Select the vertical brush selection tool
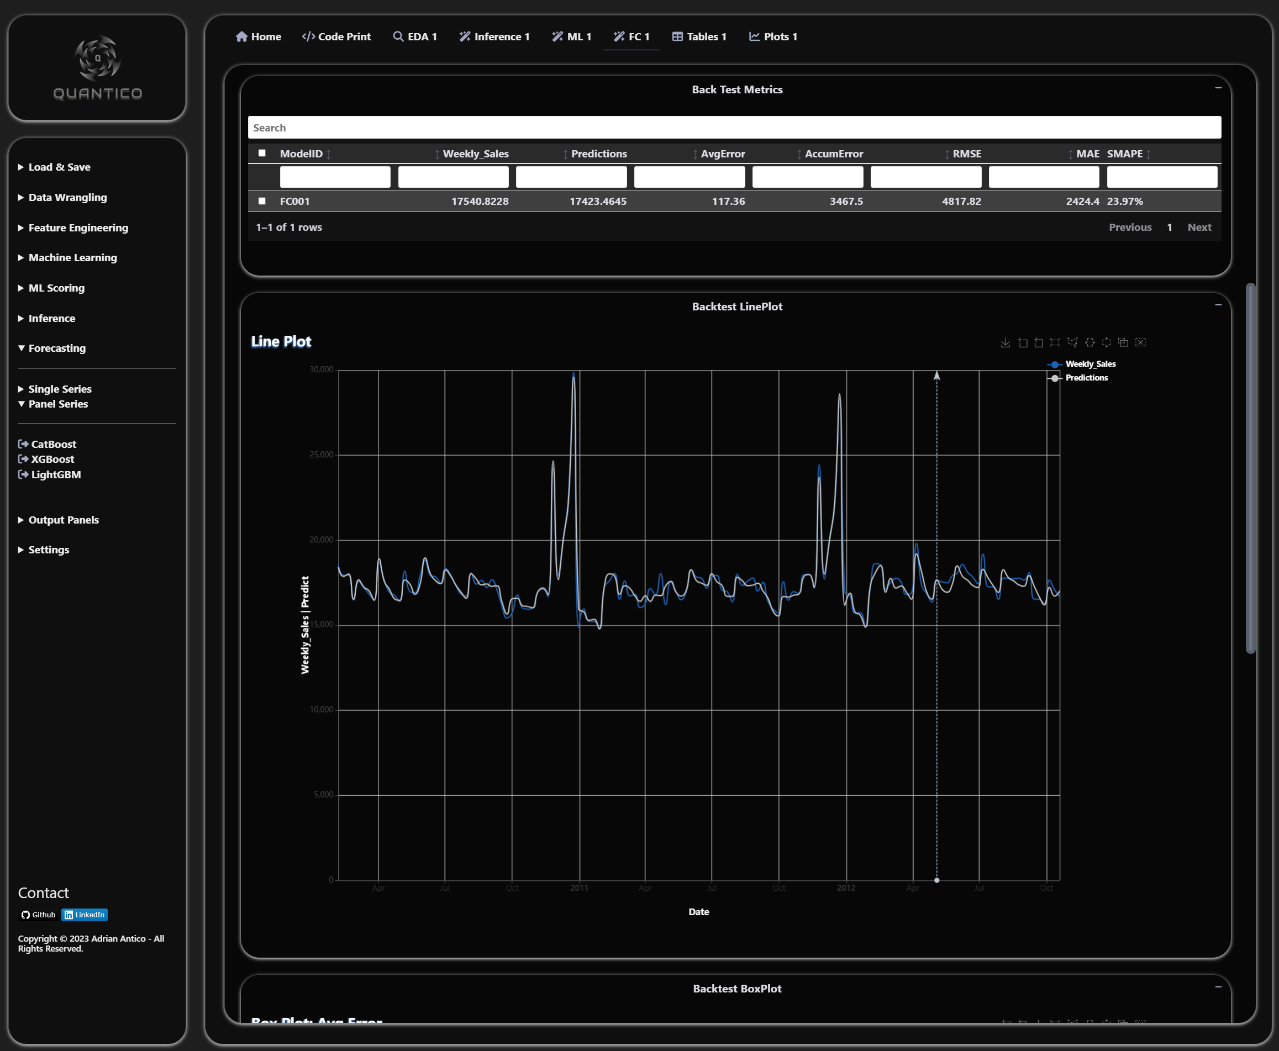 [1107, 342]
